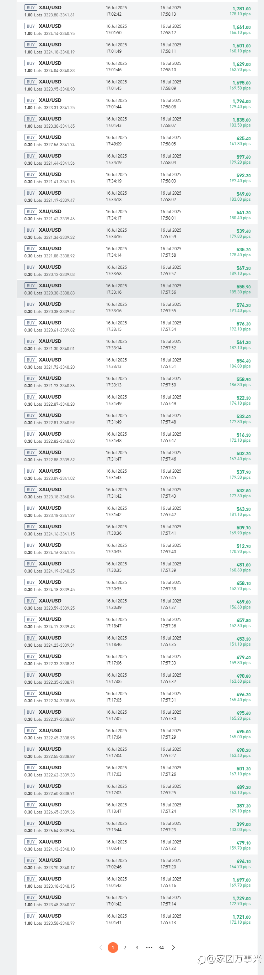Click the 1,781.00 profit amount
The image size is (264, 975).
coord(241,9)
